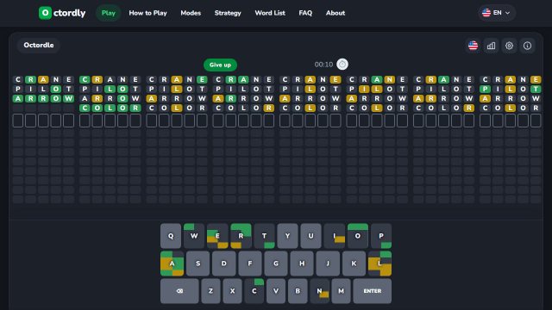Tap the V key
552x310 pixels.
click(x=276, y=291)
